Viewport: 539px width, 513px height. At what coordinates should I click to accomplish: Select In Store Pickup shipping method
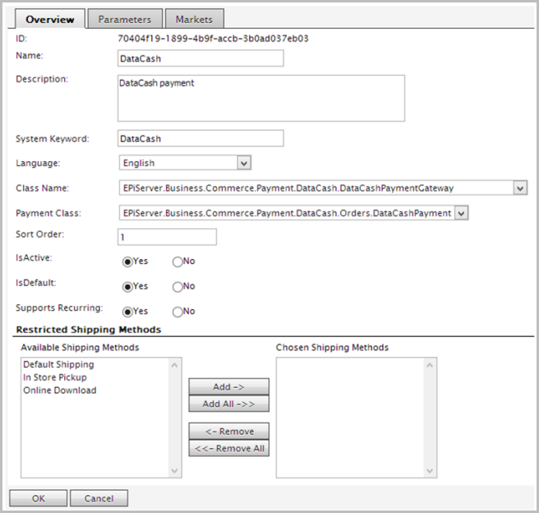click(54, 377)
